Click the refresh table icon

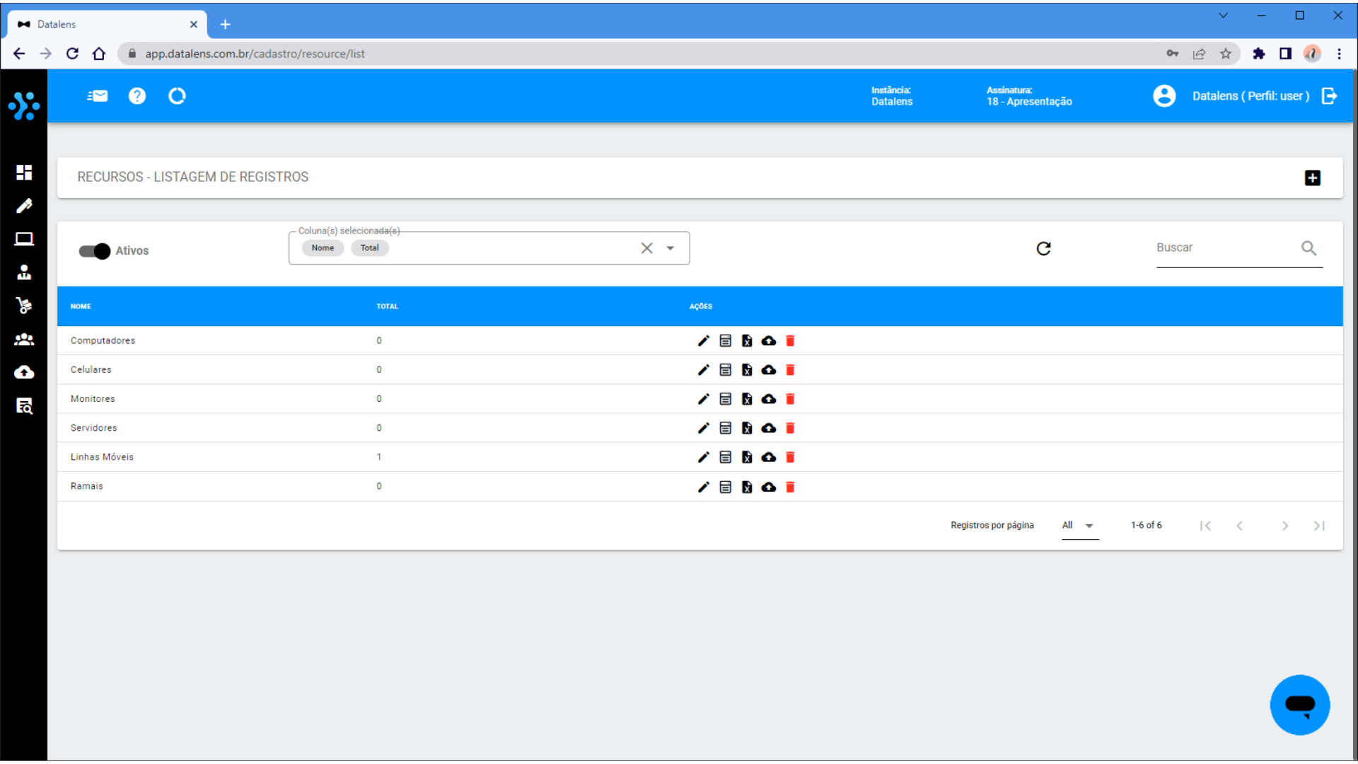click(x=1043, y=248)
